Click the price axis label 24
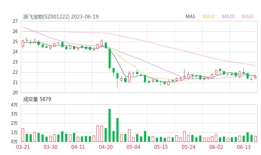Image resolution: width=261 pixels, height=155 pixels. (15, 52)
